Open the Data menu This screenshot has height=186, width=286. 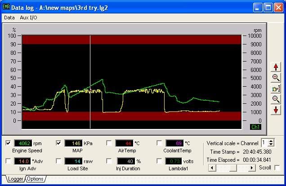[x=9, y=18]
